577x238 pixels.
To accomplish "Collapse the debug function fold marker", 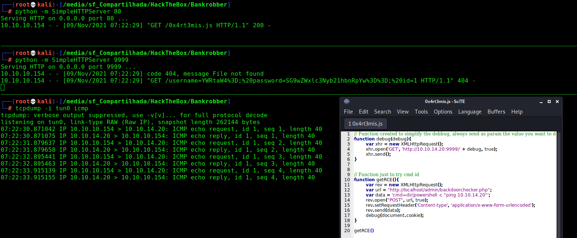I will [352, 139].
